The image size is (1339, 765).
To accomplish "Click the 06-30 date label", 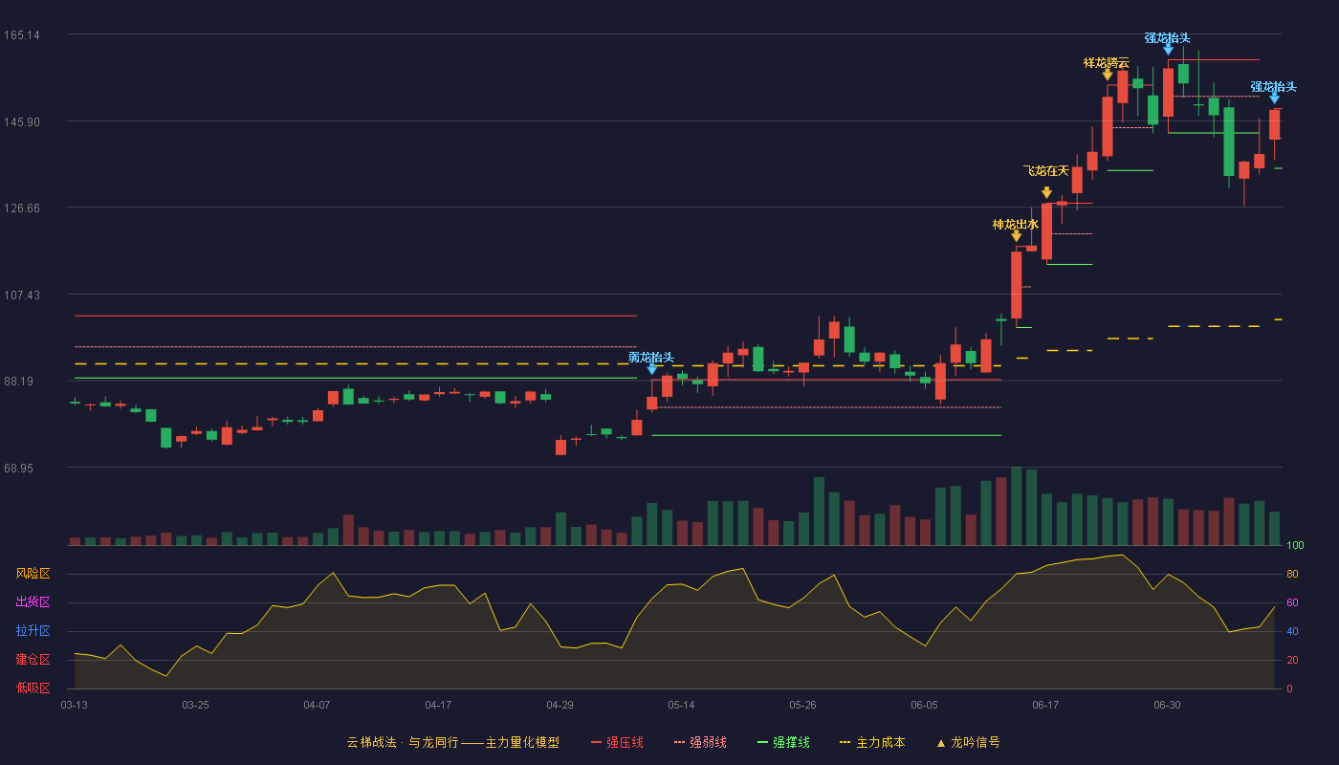I will click(x=1167, y=705).
